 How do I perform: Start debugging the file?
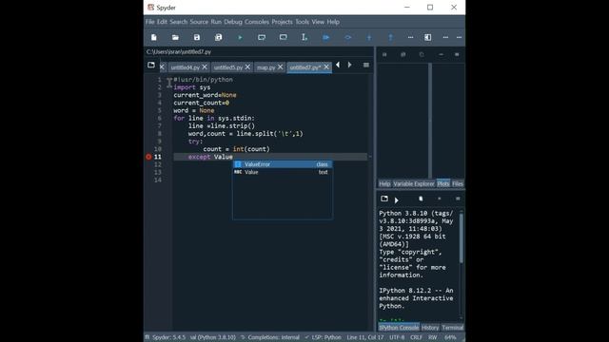tap(326, 37)
